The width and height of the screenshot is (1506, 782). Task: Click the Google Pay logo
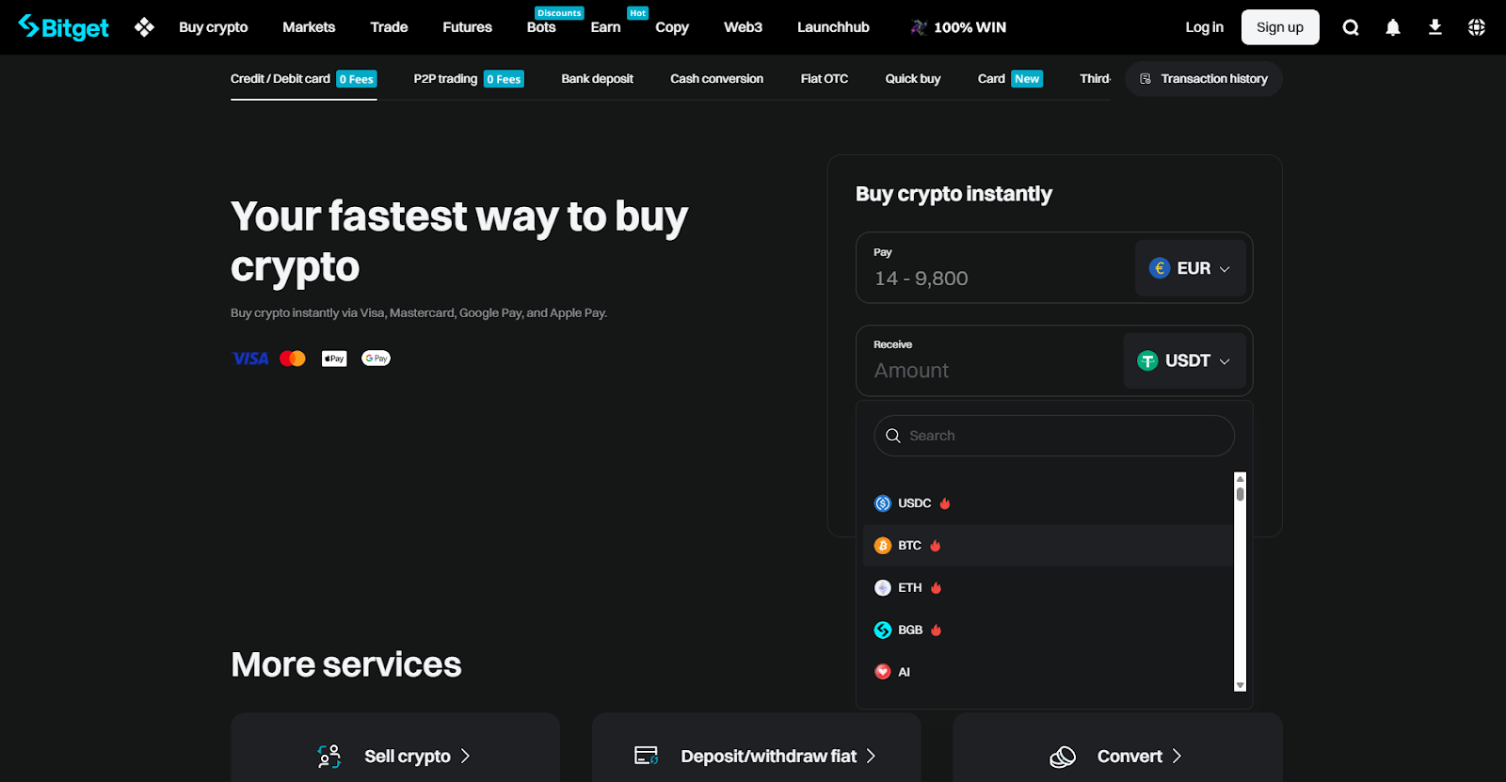click(x=376, y=359)
